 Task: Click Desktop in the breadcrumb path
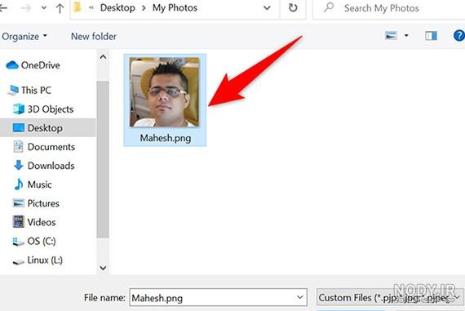pos(117,8)
